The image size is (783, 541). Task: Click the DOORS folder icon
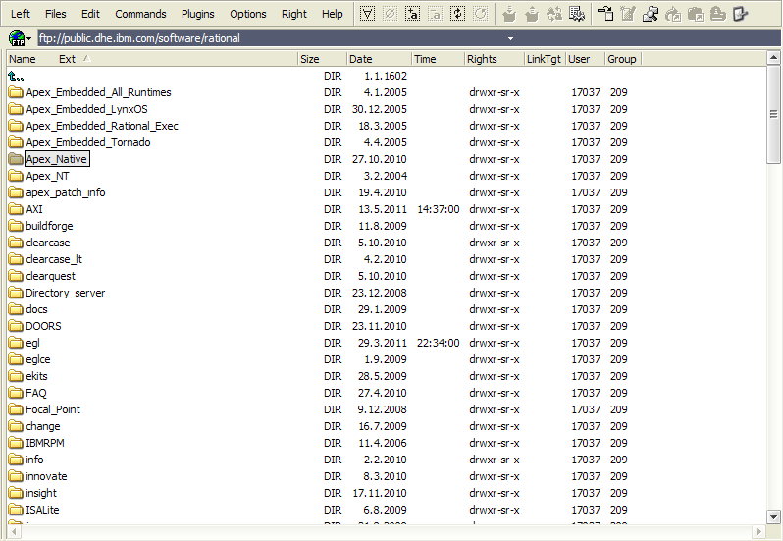tap(16, 326)
